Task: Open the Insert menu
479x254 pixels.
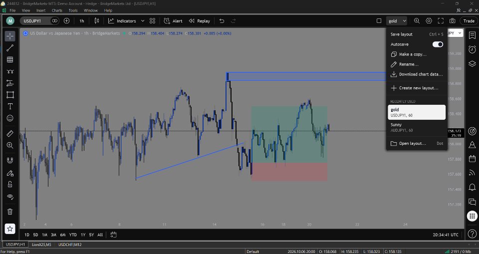Action: tap(41, 10)
